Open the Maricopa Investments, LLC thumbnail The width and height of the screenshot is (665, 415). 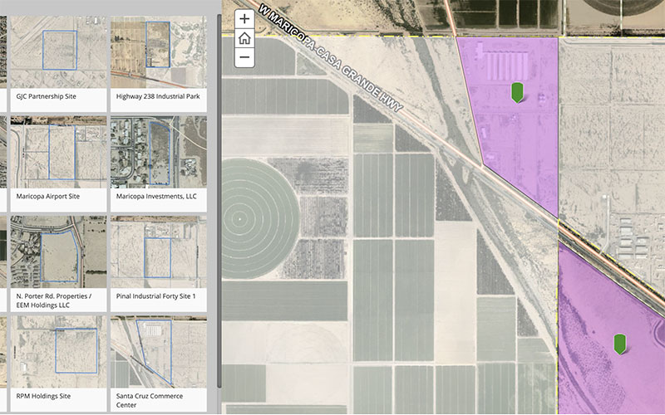159,152
